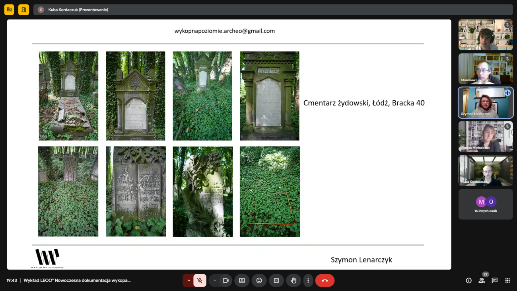Open the chat panel

[494, 281]
